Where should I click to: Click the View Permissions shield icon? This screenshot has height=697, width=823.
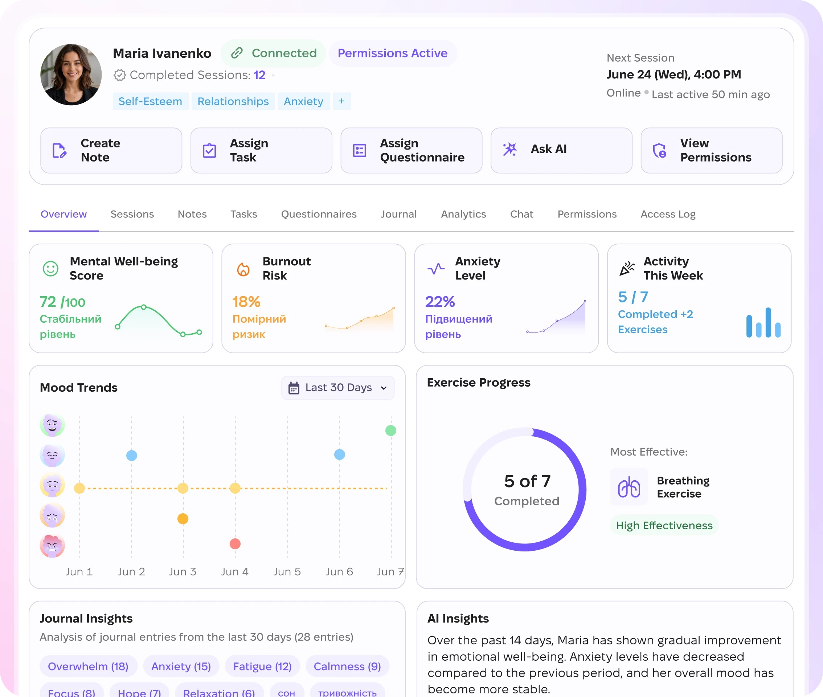(659, 150)
